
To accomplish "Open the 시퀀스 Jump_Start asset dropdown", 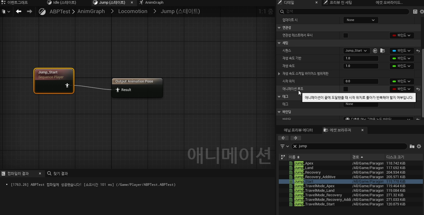I will pyautogui.click(x=357, y=51).
